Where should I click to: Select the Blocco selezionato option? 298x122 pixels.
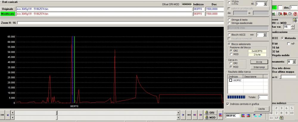coord(229,44)
